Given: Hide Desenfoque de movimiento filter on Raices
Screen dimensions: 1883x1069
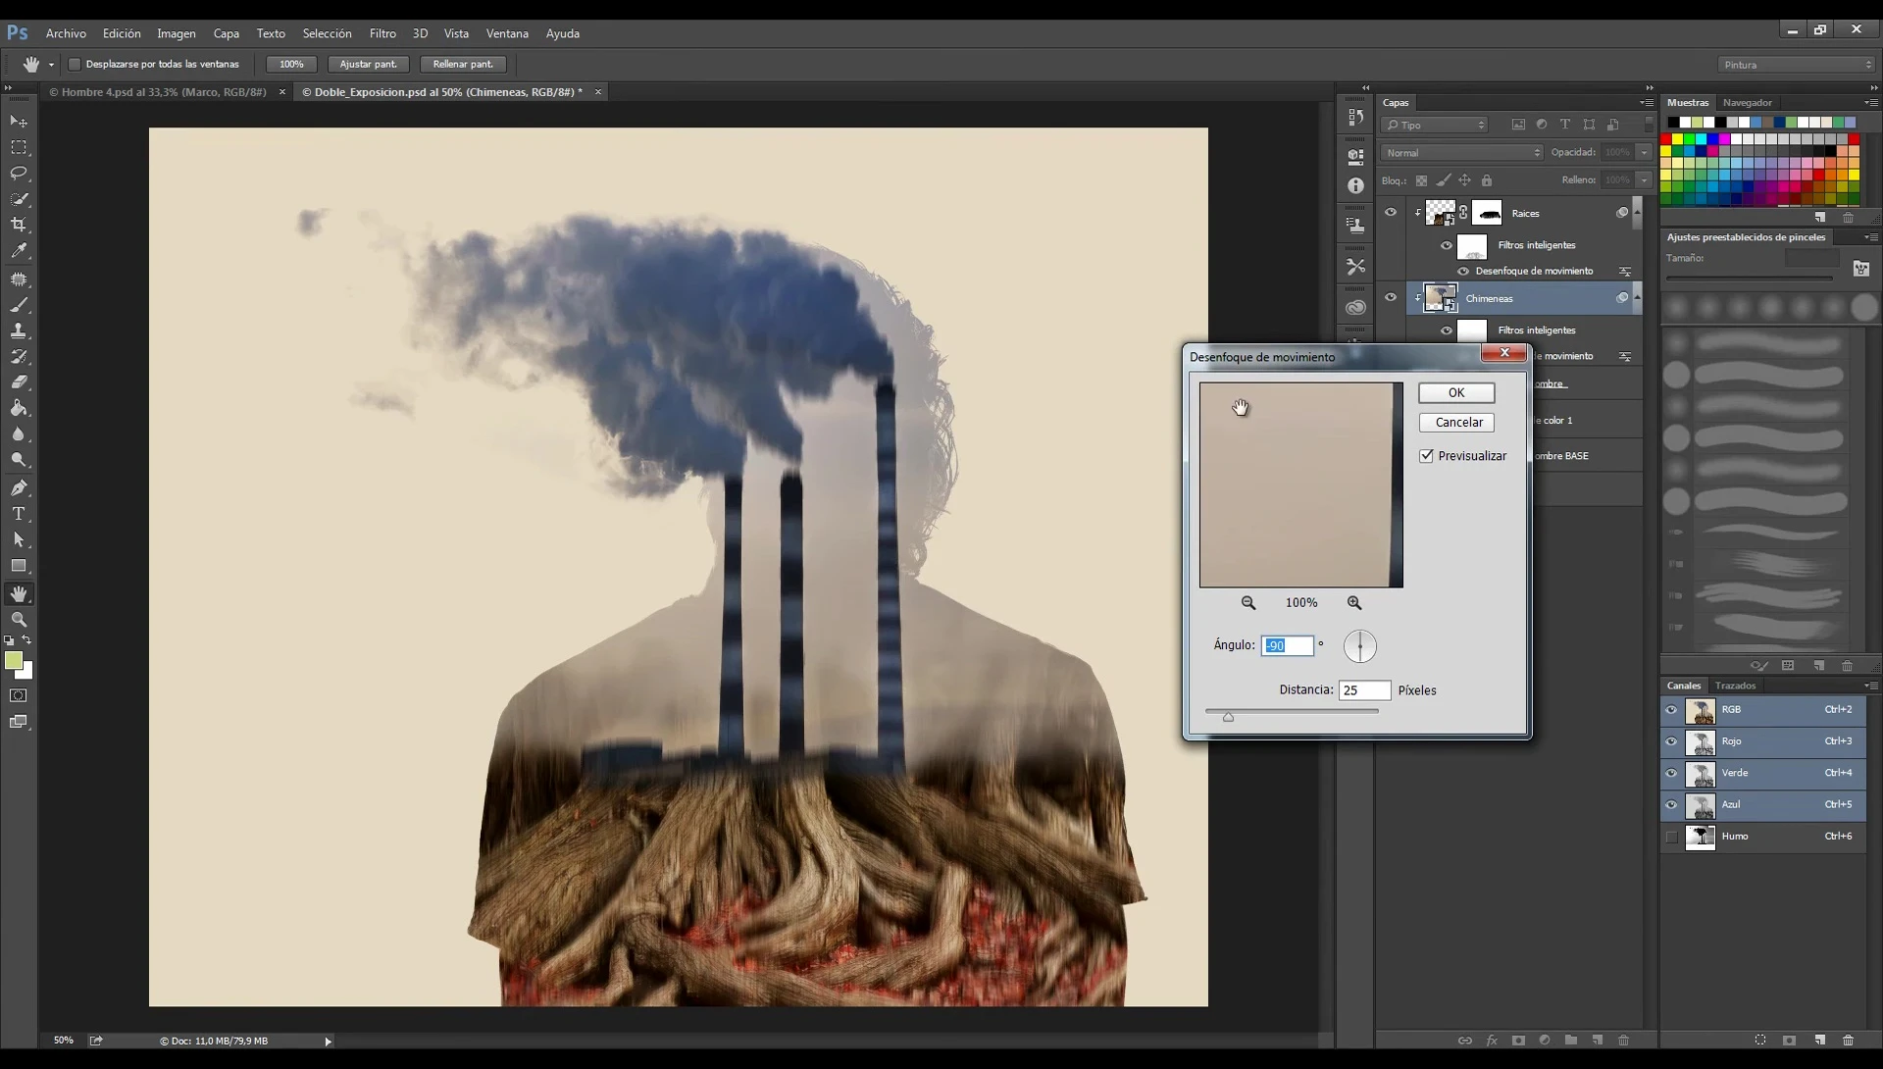Looking at the screenshot, I should click(x=1463, y=271).
